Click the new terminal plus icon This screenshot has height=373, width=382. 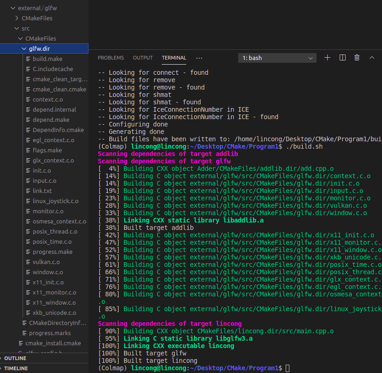coord(328,58)
